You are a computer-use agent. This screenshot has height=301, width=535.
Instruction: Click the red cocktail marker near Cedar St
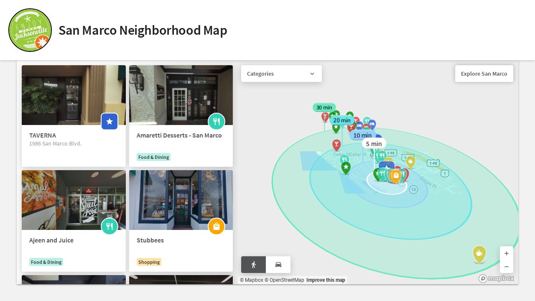[x=336, y=145]
